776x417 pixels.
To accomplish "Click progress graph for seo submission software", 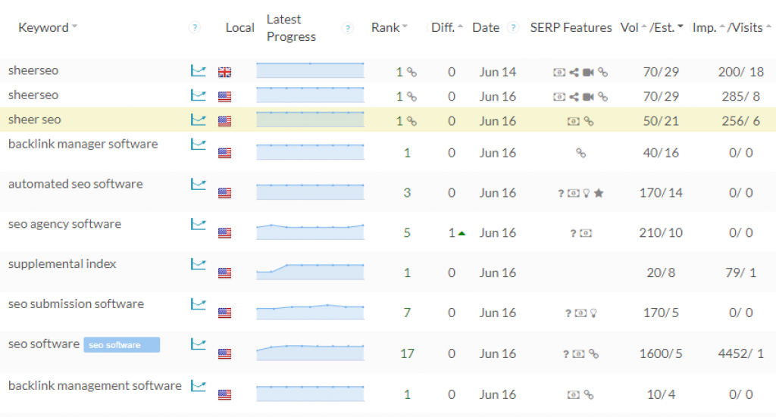I will pos(310,312).
